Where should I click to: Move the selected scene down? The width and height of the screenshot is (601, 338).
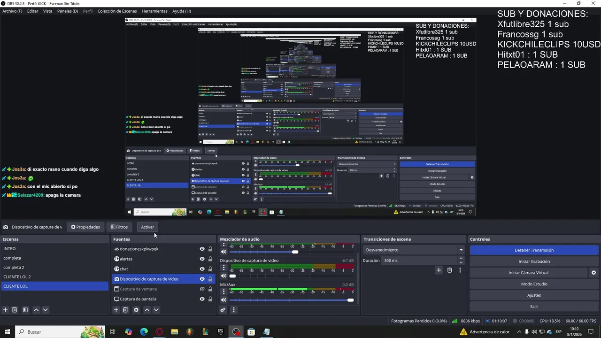(46, 310)
